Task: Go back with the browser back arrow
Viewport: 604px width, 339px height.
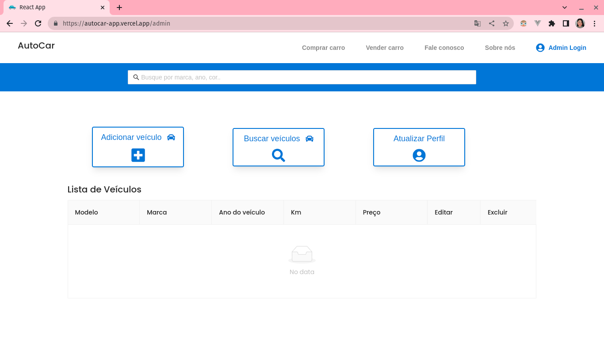Action: click(x=10, y=23)
